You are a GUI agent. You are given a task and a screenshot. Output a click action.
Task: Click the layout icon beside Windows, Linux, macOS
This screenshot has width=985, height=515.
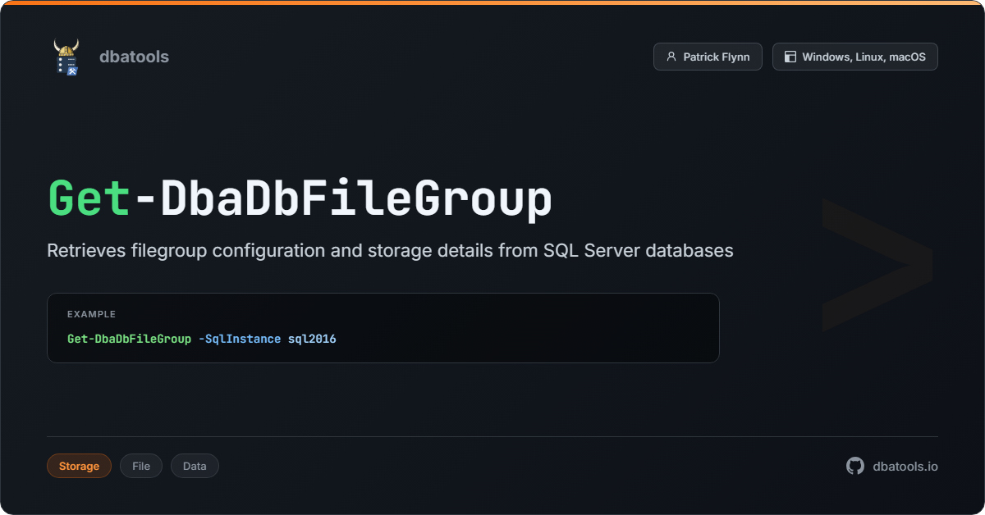[790, 57]
